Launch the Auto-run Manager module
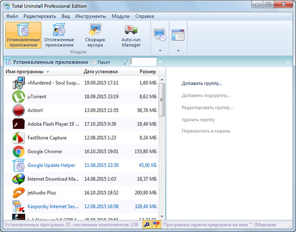This screenshot has width=296, height=232. point(131,35)
